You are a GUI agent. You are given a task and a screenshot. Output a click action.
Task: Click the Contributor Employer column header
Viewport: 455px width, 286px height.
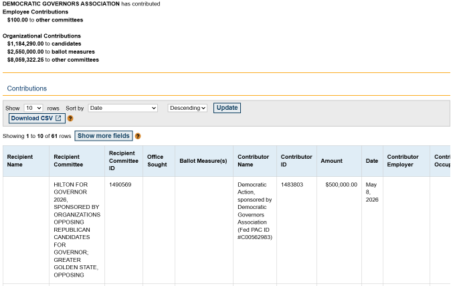click(406, 161)
